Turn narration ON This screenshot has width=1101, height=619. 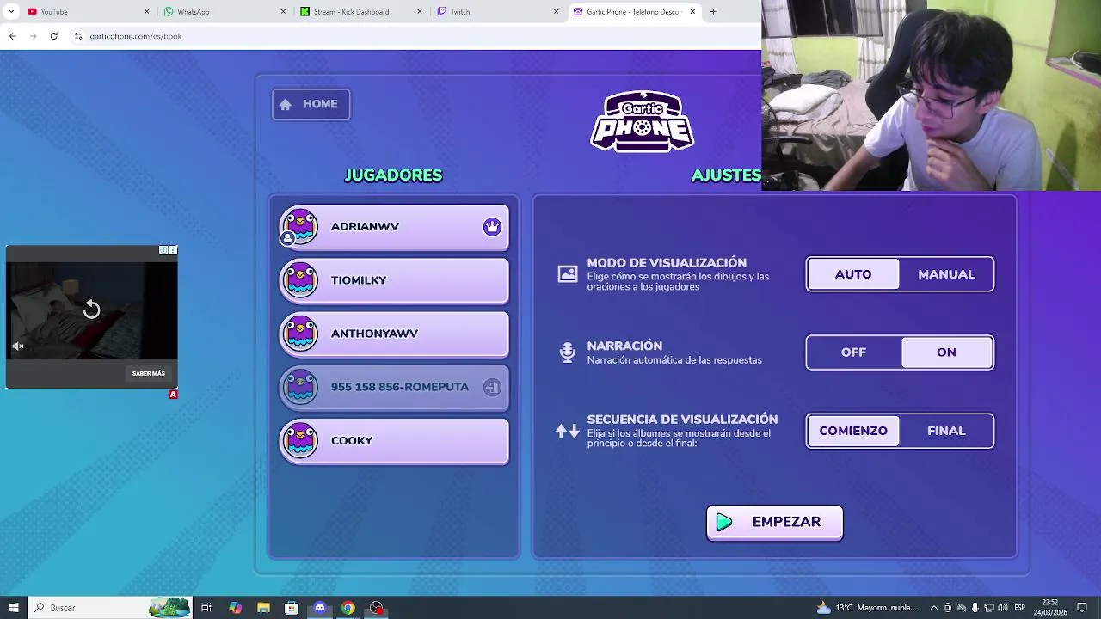coord(946,352)
